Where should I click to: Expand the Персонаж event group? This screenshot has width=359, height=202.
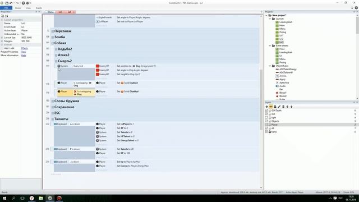[53, 31]
